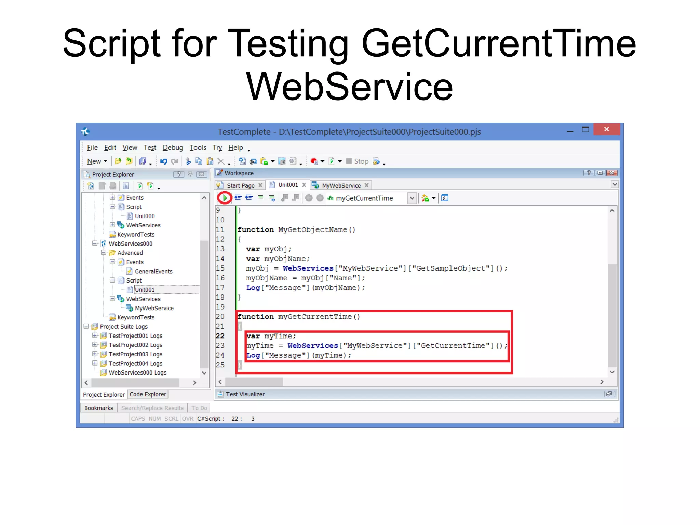Switch to the MyWebService tab
This screenshot has height=525, width=700.
coord(341,185)
